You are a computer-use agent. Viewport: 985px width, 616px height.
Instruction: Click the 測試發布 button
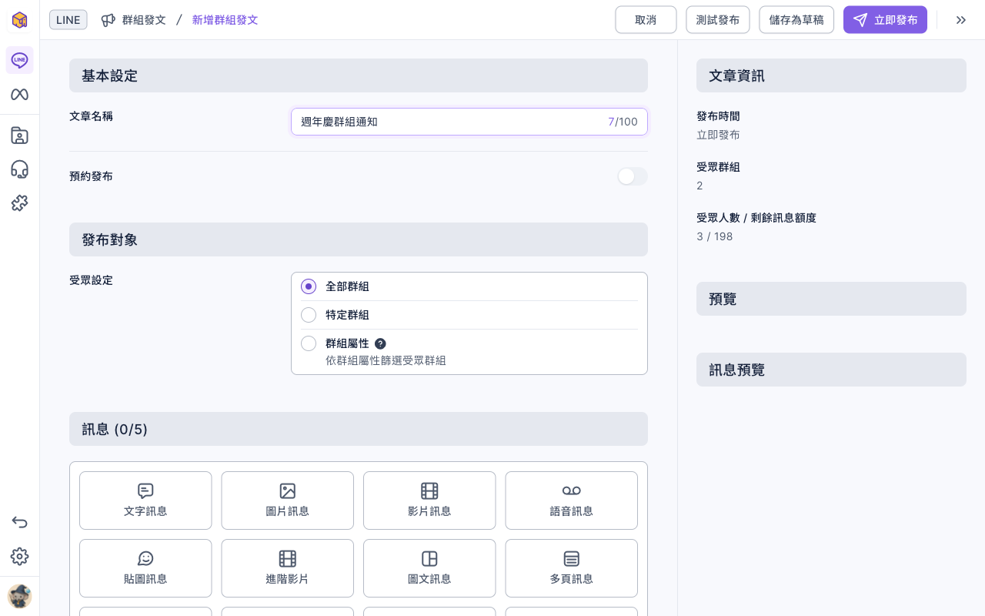point(718,20)
